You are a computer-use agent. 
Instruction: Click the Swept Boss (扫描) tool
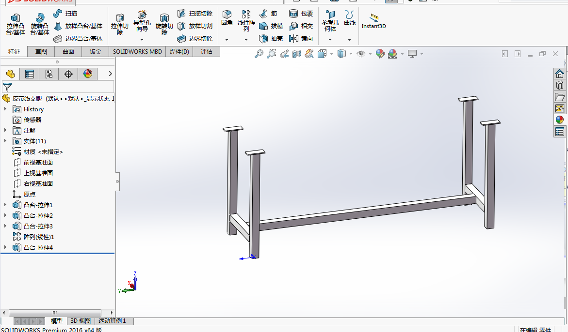65,14
